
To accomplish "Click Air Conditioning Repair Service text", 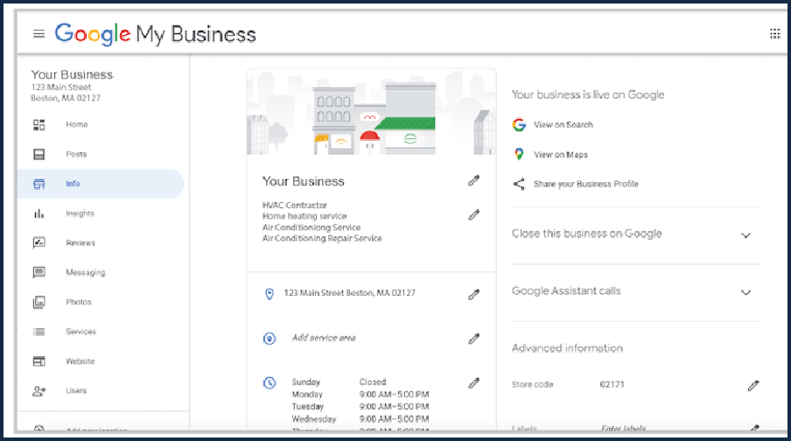I will coord(322,238).
